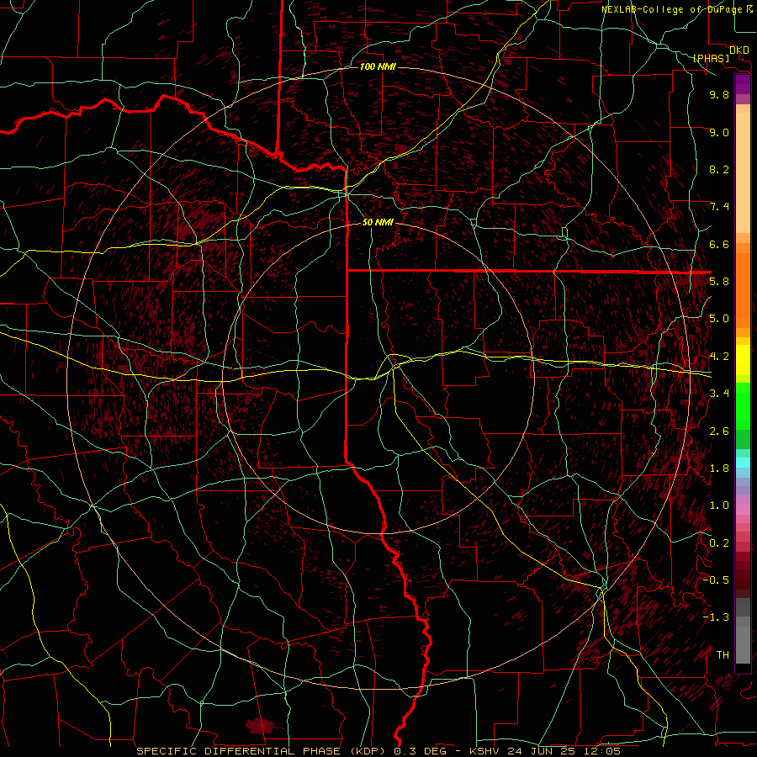Click the pink band of the color scale
The height and width of the screenshot is (757, 757).
point(743,510)
